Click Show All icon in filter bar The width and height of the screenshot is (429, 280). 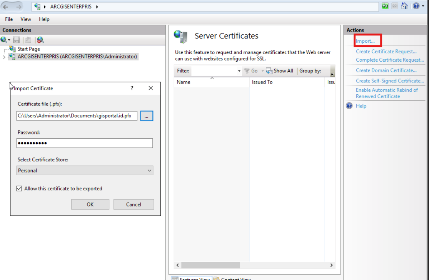[x=269, y=71]
